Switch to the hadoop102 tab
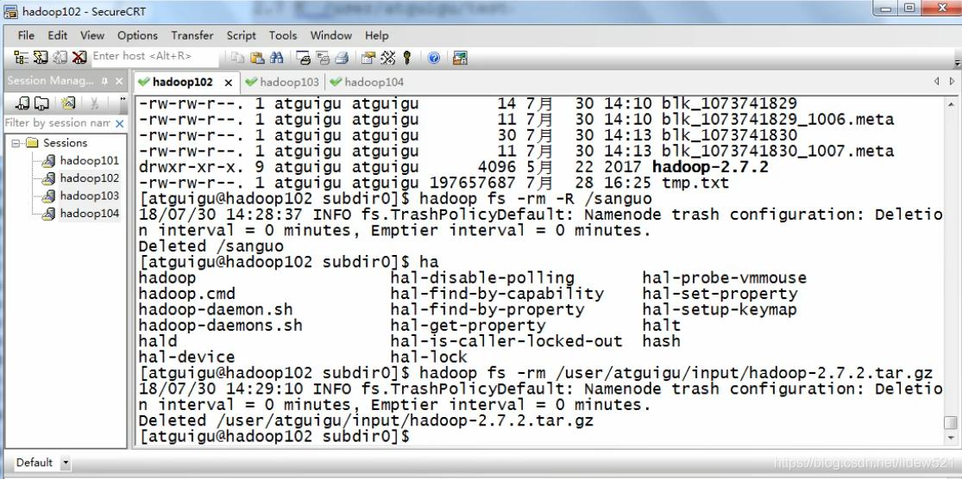962x479 pixels. 185,82
